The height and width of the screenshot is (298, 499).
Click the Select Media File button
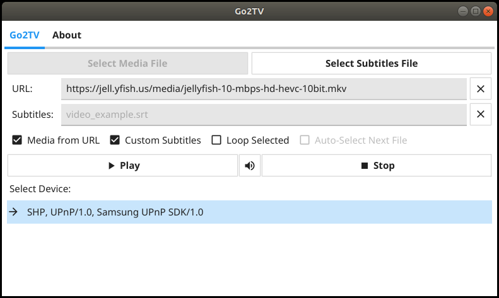pos(127,63)
